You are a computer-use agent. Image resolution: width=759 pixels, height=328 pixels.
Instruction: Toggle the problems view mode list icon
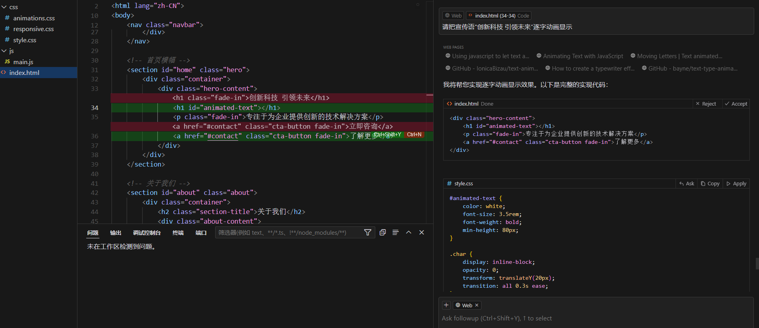[395, 232]
